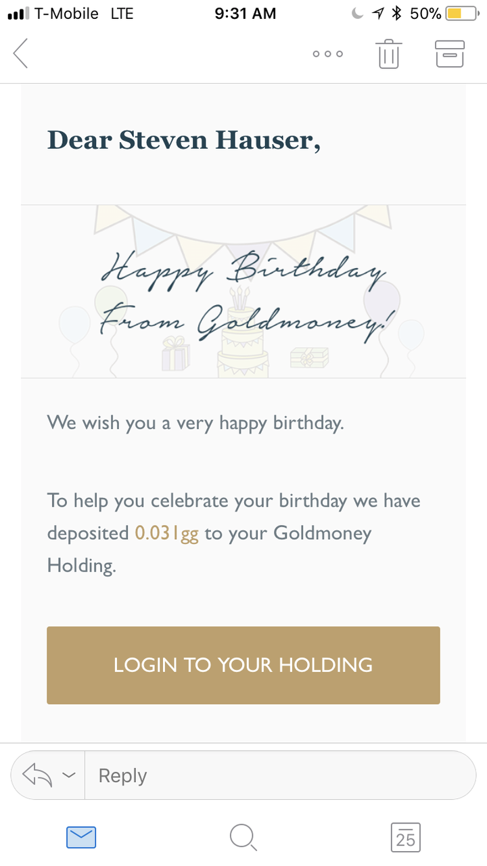Image resolution: width=487 pixels, height=866 pixels.
Task: Switch to the Mail tab envelope icon
Action: [x=81, y=838]
